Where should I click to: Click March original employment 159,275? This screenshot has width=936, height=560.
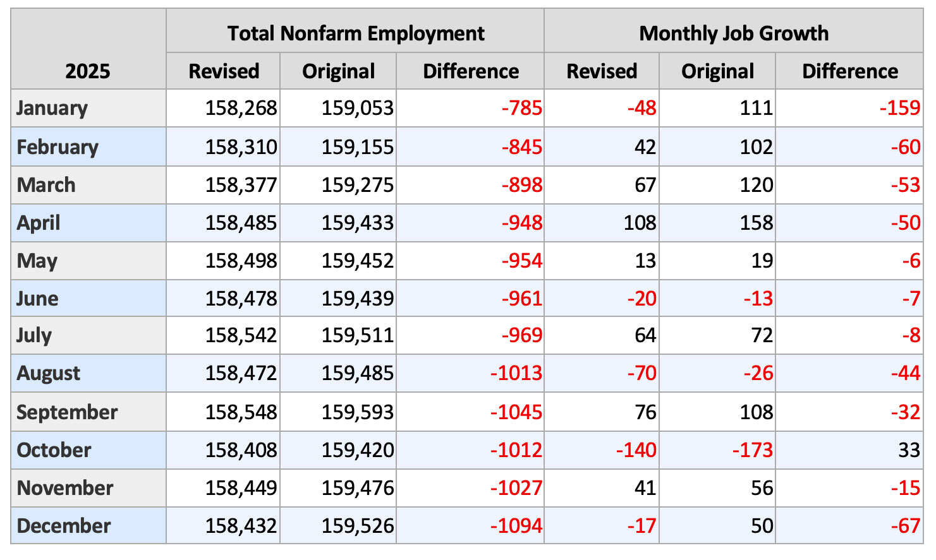[x=357, y=185]
